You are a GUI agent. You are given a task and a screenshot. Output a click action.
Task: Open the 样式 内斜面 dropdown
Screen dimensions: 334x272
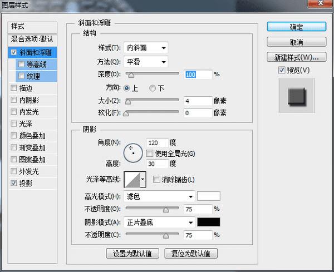coord(146,48)
